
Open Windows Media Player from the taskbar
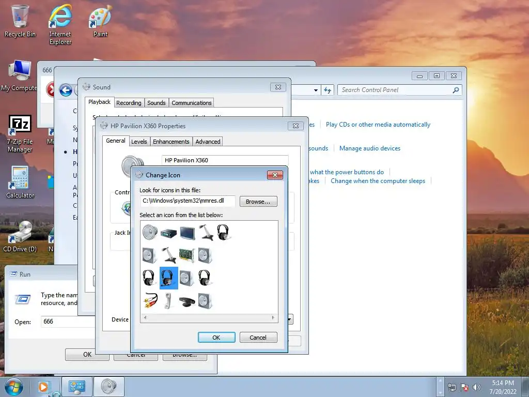point(44,387)
